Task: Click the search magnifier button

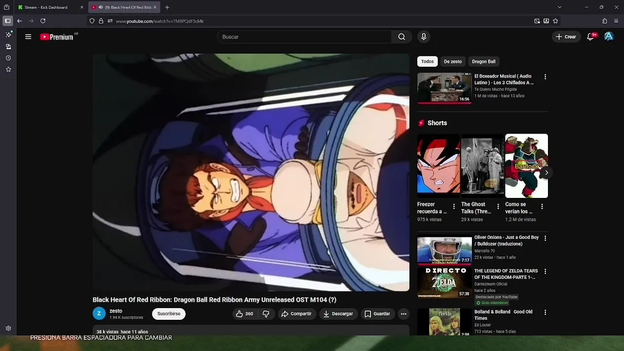Action: tap(401, 37)
